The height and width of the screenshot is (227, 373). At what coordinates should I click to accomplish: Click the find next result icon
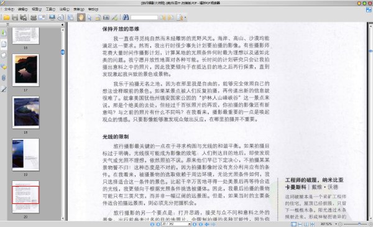pos(170,17)
